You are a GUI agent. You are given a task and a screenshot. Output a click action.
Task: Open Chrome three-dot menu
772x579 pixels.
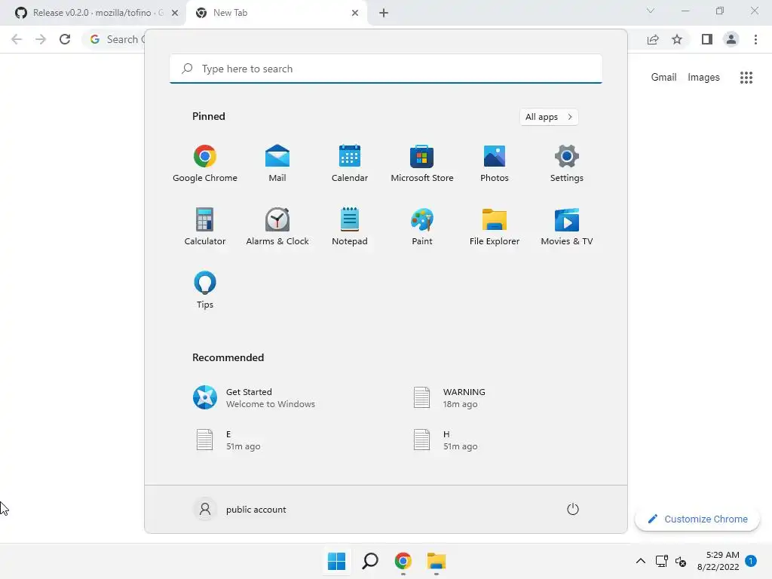(755, 39)
